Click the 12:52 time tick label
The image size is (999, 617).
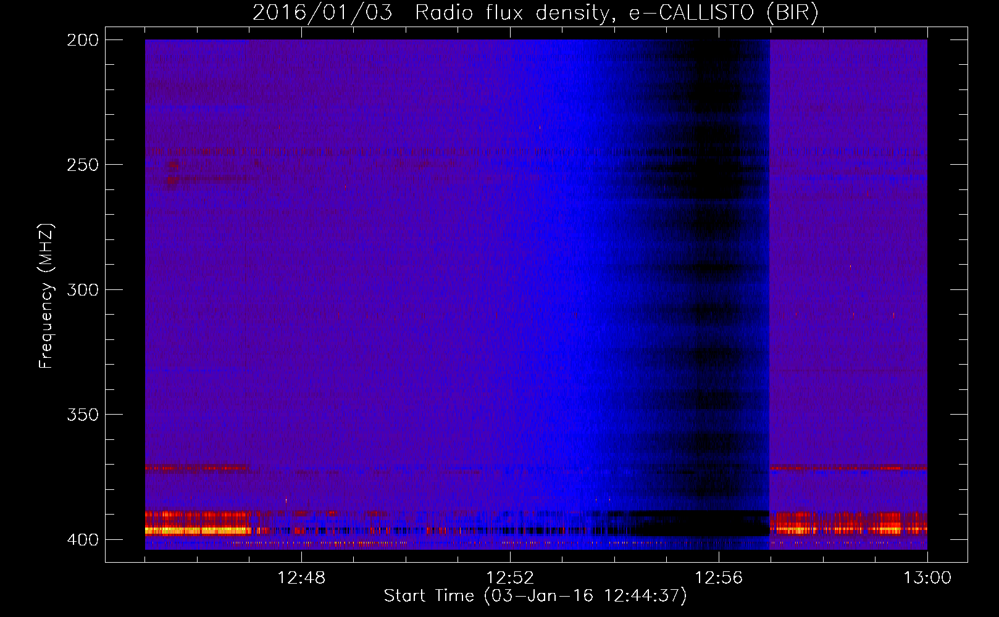pyautogui.click(x=510, y=578)
